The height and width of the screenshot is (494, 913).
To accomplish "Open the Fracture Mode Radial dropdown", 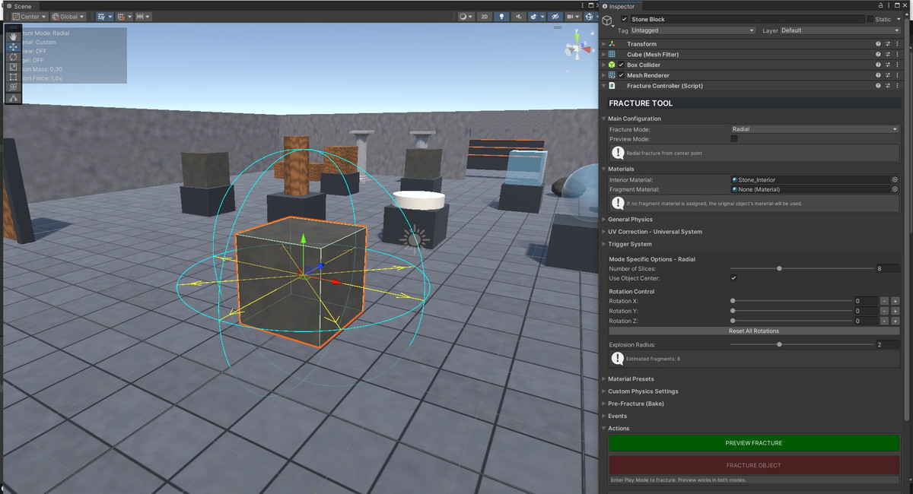I will coord(815,129).
